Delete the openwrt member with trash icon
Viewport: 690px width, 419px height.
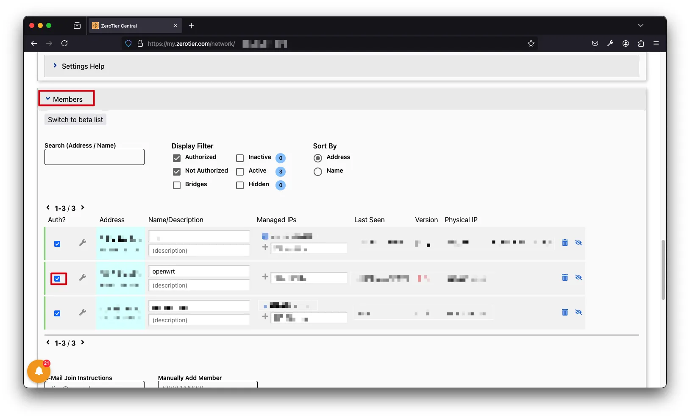pyautogui.click(x=565, y=277)
